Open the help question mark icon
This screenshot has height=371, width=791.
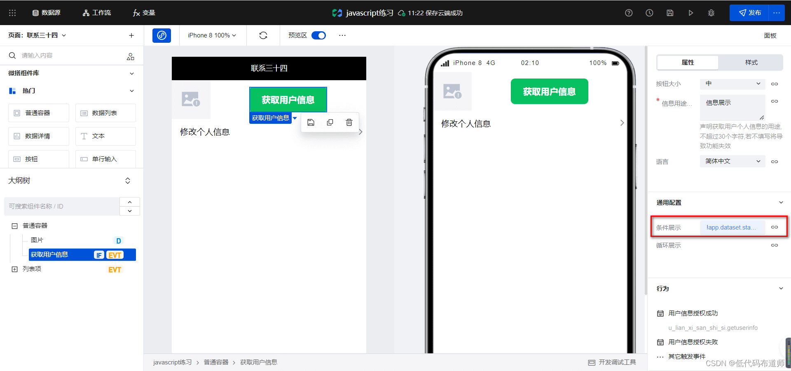pos(629,13)
